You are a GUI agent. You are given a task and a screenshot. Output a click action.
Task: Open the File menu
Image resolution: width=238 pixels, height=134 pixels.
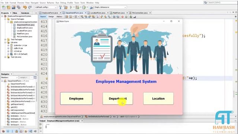pyautogui.click(x=2, y=3)
